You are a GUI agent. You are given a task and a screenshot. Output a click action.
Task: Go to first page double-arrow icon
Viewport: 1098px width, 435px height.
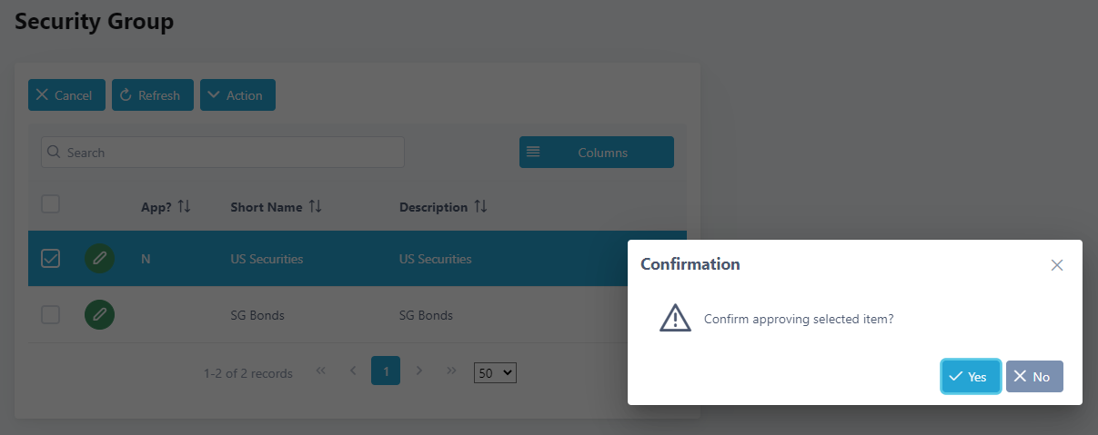pos(320,371)
